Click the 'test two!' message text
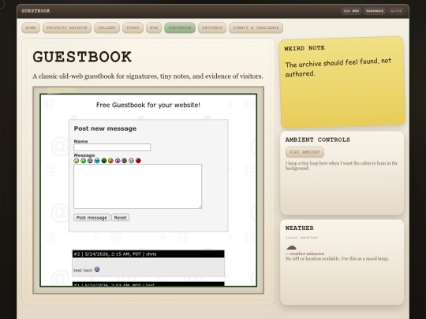Screen dimensions: 426x319 (x=83, y=270)
